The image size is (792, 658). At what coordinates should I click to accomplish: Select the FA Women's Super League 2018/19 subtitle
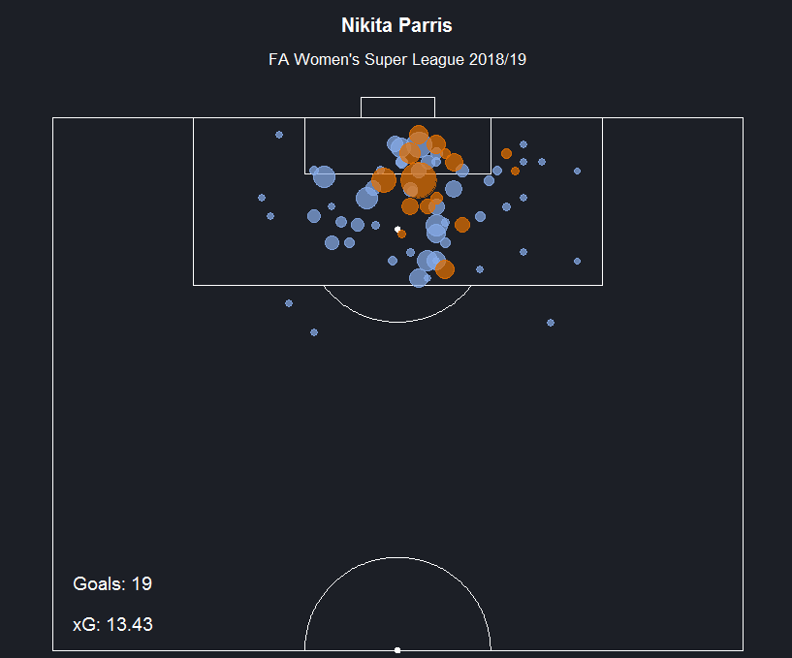397,59
